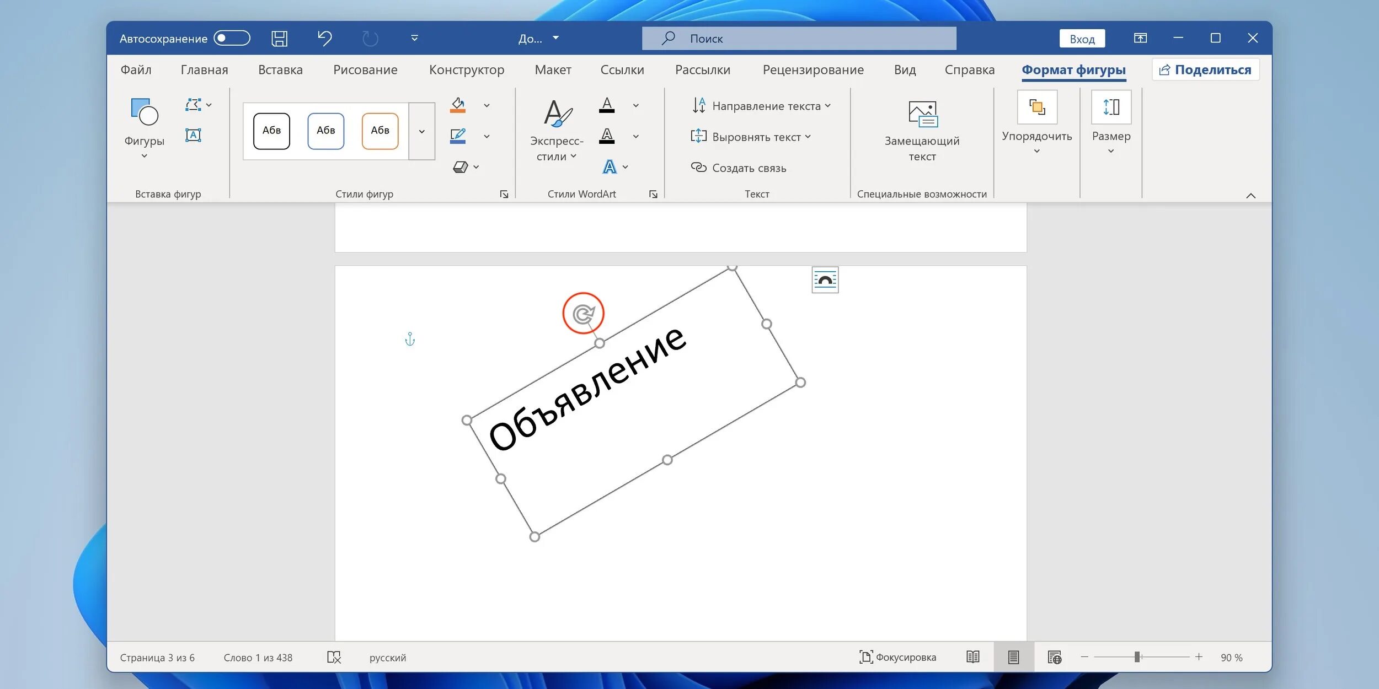Switch to the Рассылки tab
This screenshot has width=1379, height=689.
pyautogui.click(x=703, y=69)
